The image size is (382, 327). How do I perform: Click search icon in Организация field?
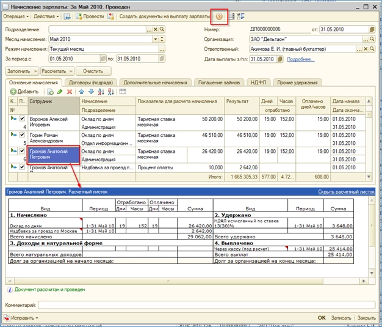coord(372,39)
